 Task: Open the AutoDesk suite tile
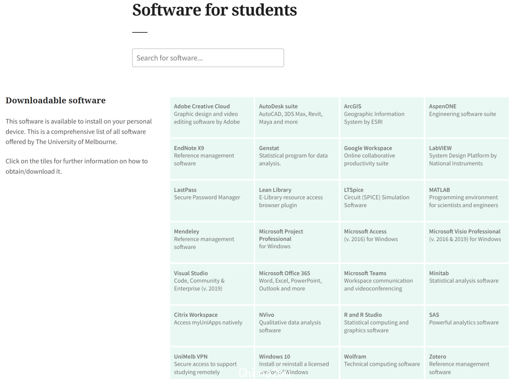coord(297,118)
